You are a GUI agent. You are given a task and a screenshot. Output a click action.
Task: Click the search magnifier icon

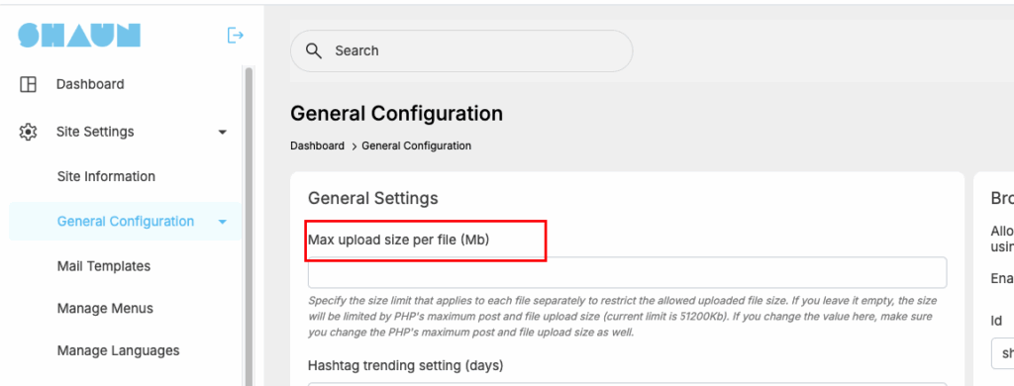pyautogui.click(x=314, y=51)
